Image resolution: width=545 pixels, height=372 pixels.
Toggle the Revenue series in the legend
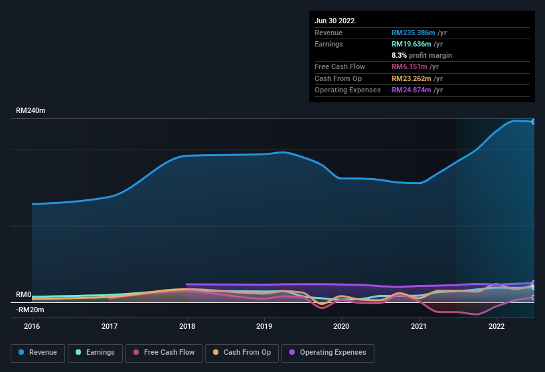coord(39,352)
